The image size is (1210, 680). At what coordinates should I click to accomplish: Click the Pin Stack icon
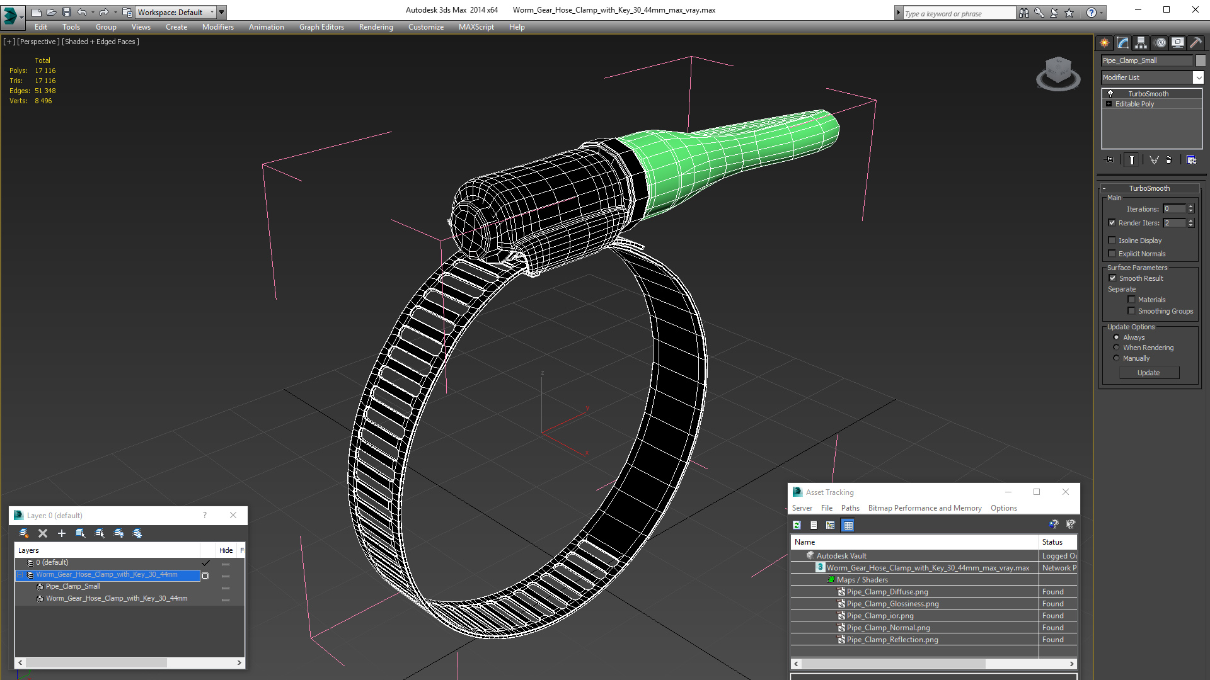(x=1110, y=160)
